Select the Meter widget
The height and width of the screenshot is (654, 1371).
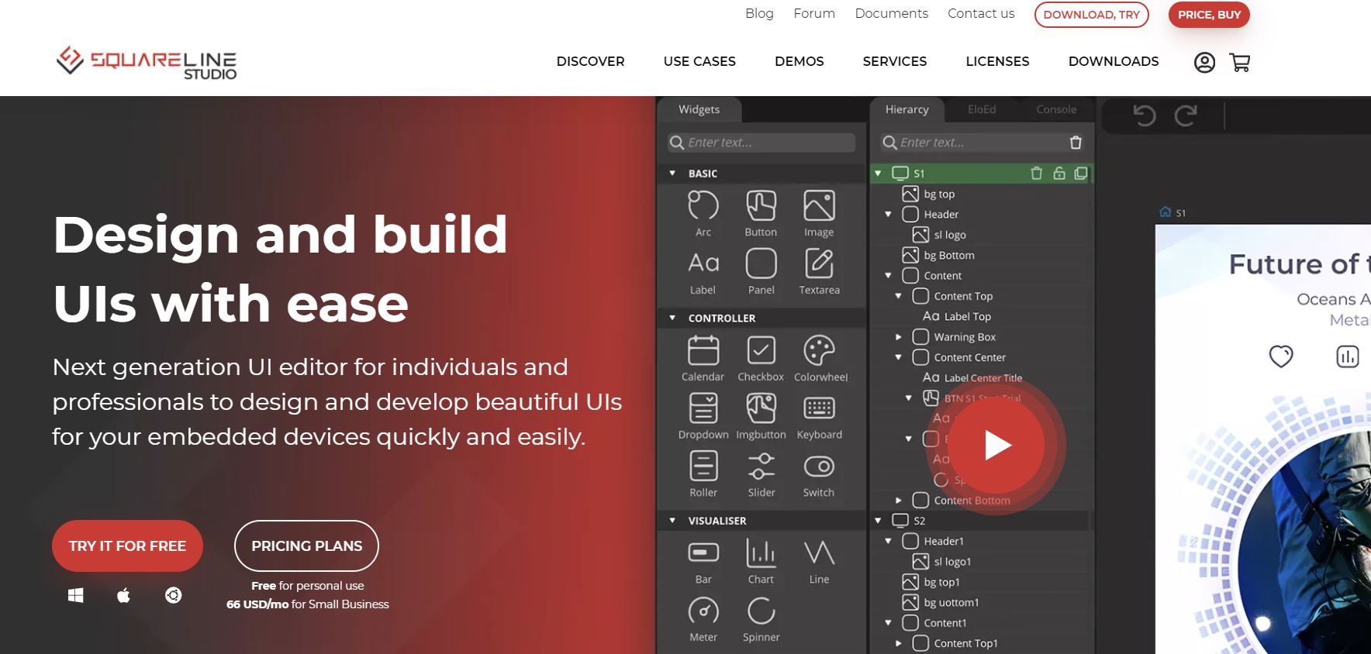(x=703, y=618)
